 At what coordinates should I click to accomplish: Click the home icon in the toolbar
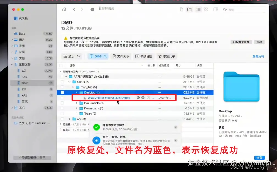(64, 9)
